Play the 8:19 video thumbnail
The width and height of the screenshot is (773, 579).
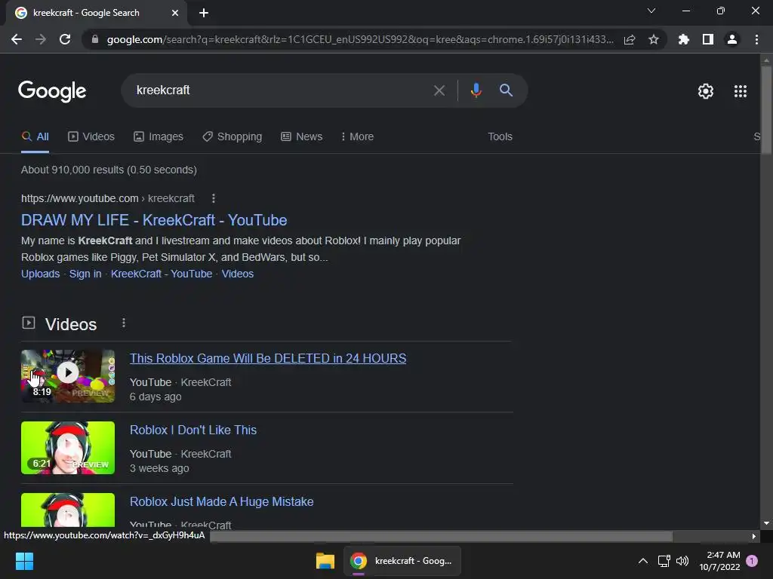click(x=68, y=376)
